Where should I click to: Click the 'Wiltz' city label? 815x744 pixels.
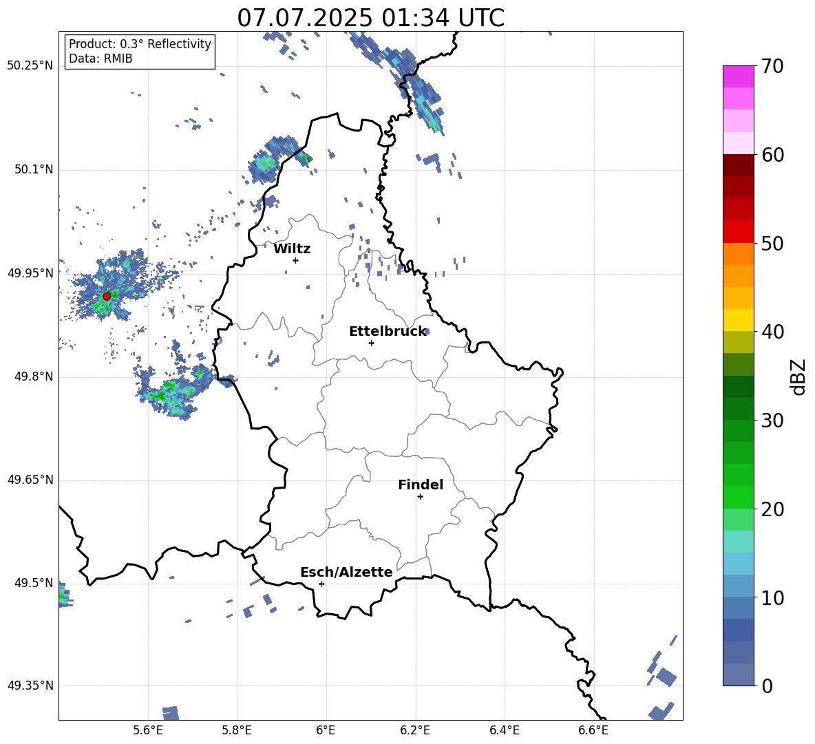point(292,249)
